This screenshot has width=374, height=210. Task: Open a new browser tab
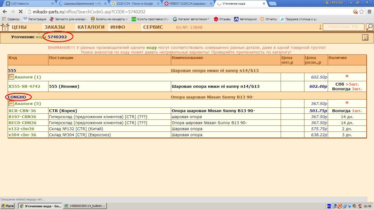[272, 4]
